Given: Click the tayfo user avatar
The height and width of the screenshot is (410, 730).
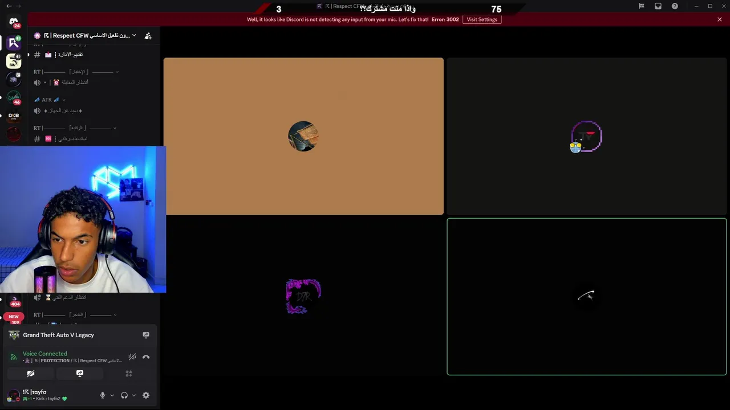Looking at the screenshot, I should coord(14,395).
